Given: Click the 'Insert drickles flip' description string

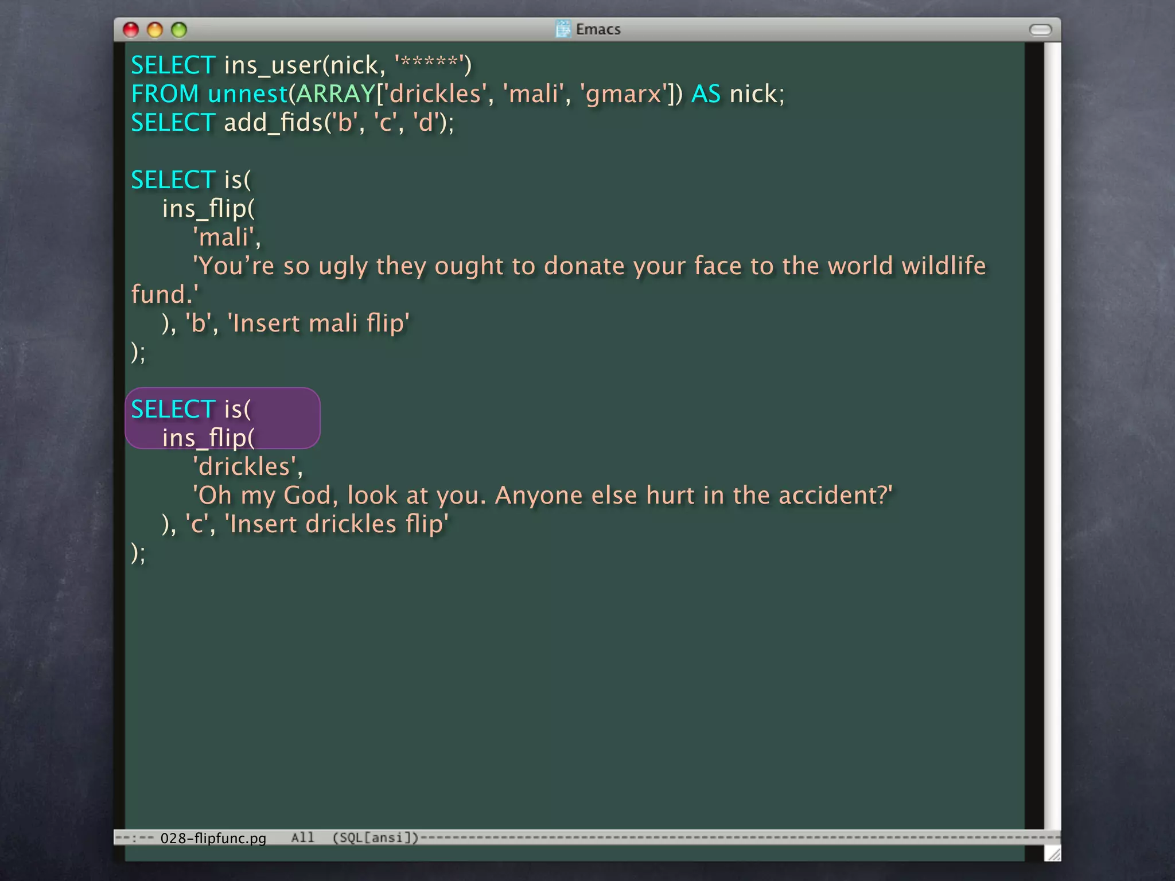Looking at the screenshot, I should pyautogui.click(x=337, y=524).
